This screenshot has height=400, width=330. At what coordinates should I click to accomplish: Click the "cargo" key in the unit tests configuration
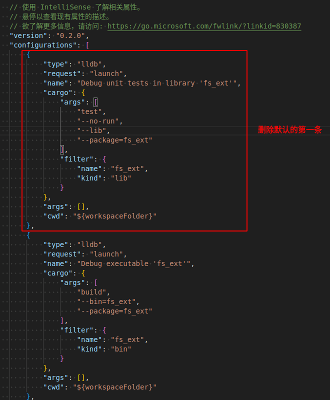tap(58, 92)
